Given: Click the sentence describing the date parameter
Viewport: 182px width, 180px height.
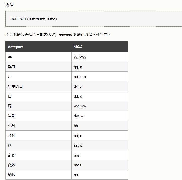Looking at the screenshot, I should pos(58,35).
